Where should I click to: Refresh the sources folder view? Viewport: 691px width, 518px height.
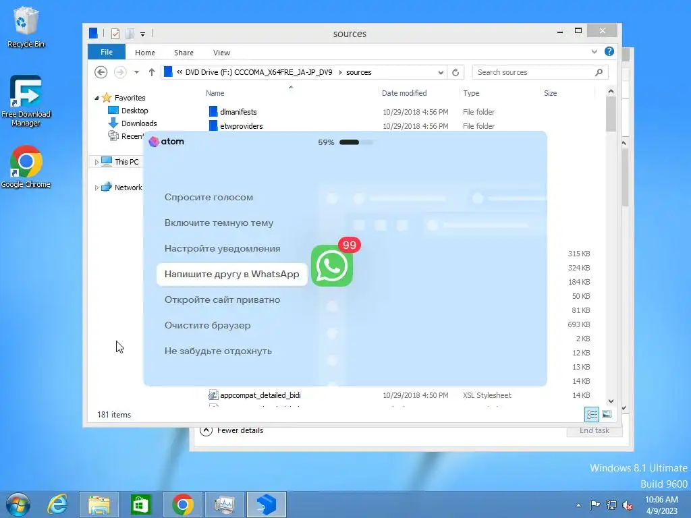(x=455, y=72)
